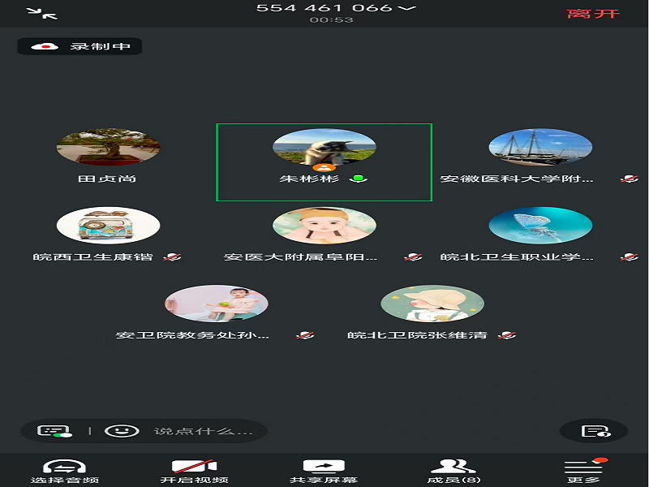Select the 安徽医科大学附 ship avatar
Image resolution: width=649 pixels, height=487 pixels.
[x=540, y=147]
